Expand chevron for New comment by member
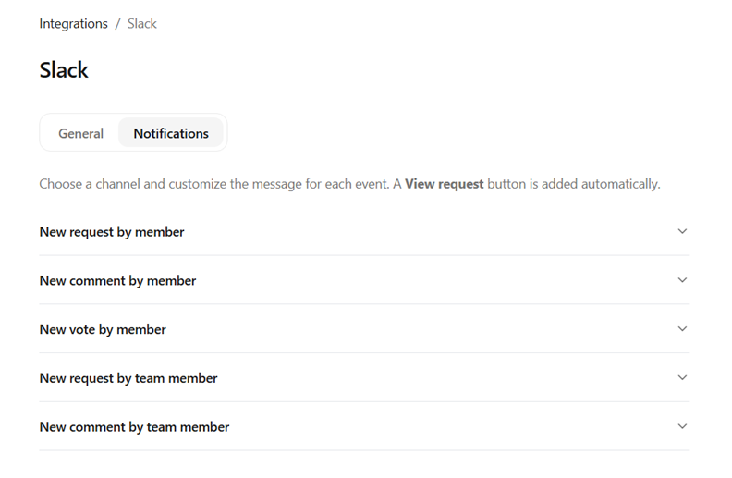This screenshot has width=732, height=478. click(682, 280)
